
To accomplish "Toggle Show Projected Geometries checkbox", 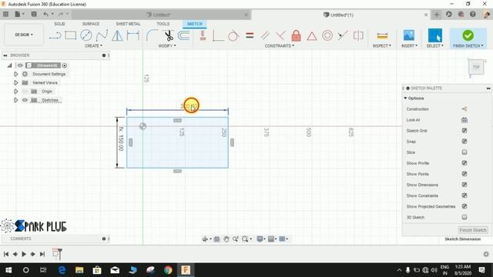I will [464, 206].
